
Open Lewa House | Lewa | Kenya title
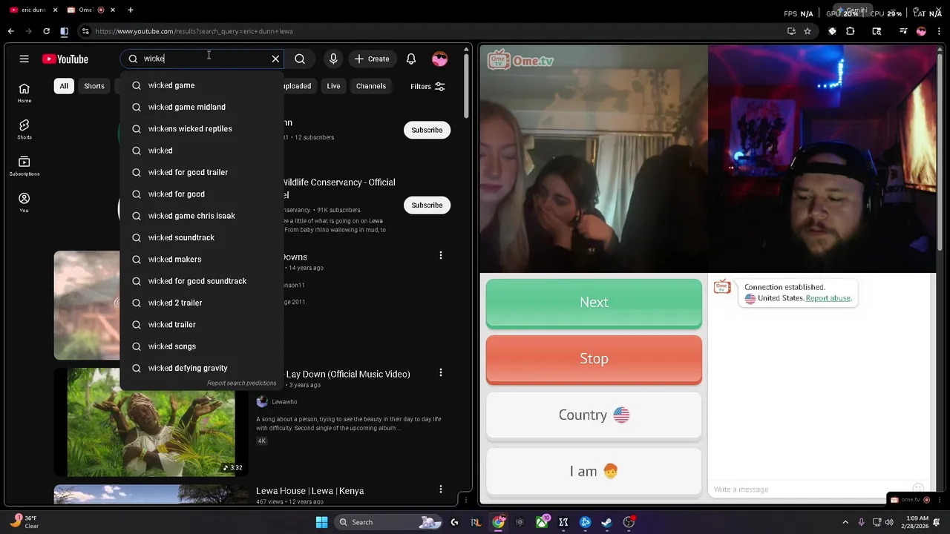coord(309,491)
